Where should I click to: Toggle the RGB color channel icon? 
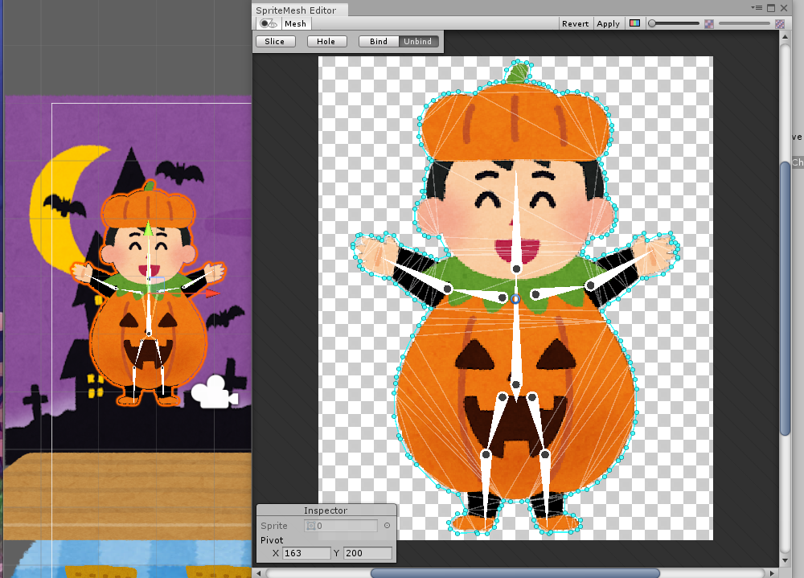[634, 23]
